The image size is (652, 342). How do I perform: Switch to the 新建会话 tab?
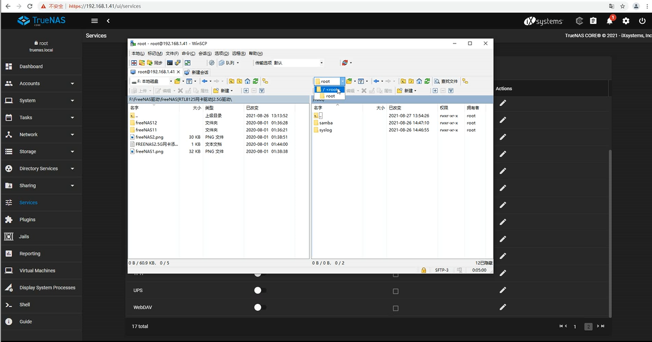[196, 72]
